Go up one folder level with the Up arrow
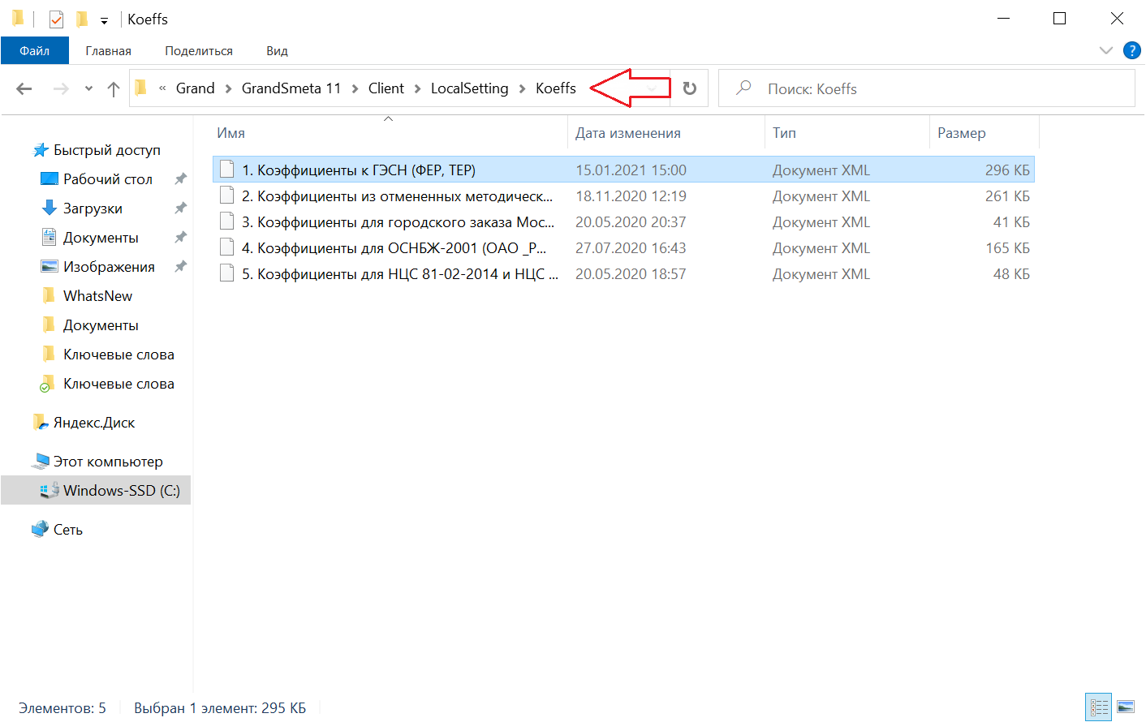 point(114,88)
